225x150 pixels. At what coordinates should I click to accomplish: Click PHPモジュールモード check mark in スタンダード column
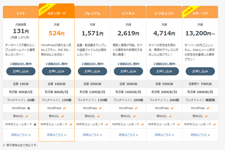click(71, 124)
